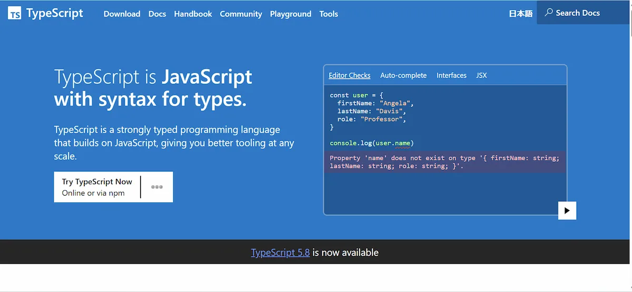Go to the Community page

[241, 14]
